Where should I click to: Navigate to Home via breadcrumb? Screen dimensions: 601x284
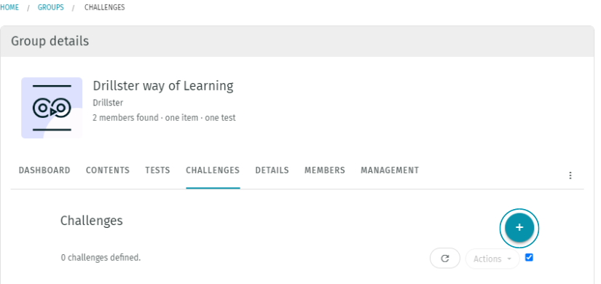tap(9, 7)
